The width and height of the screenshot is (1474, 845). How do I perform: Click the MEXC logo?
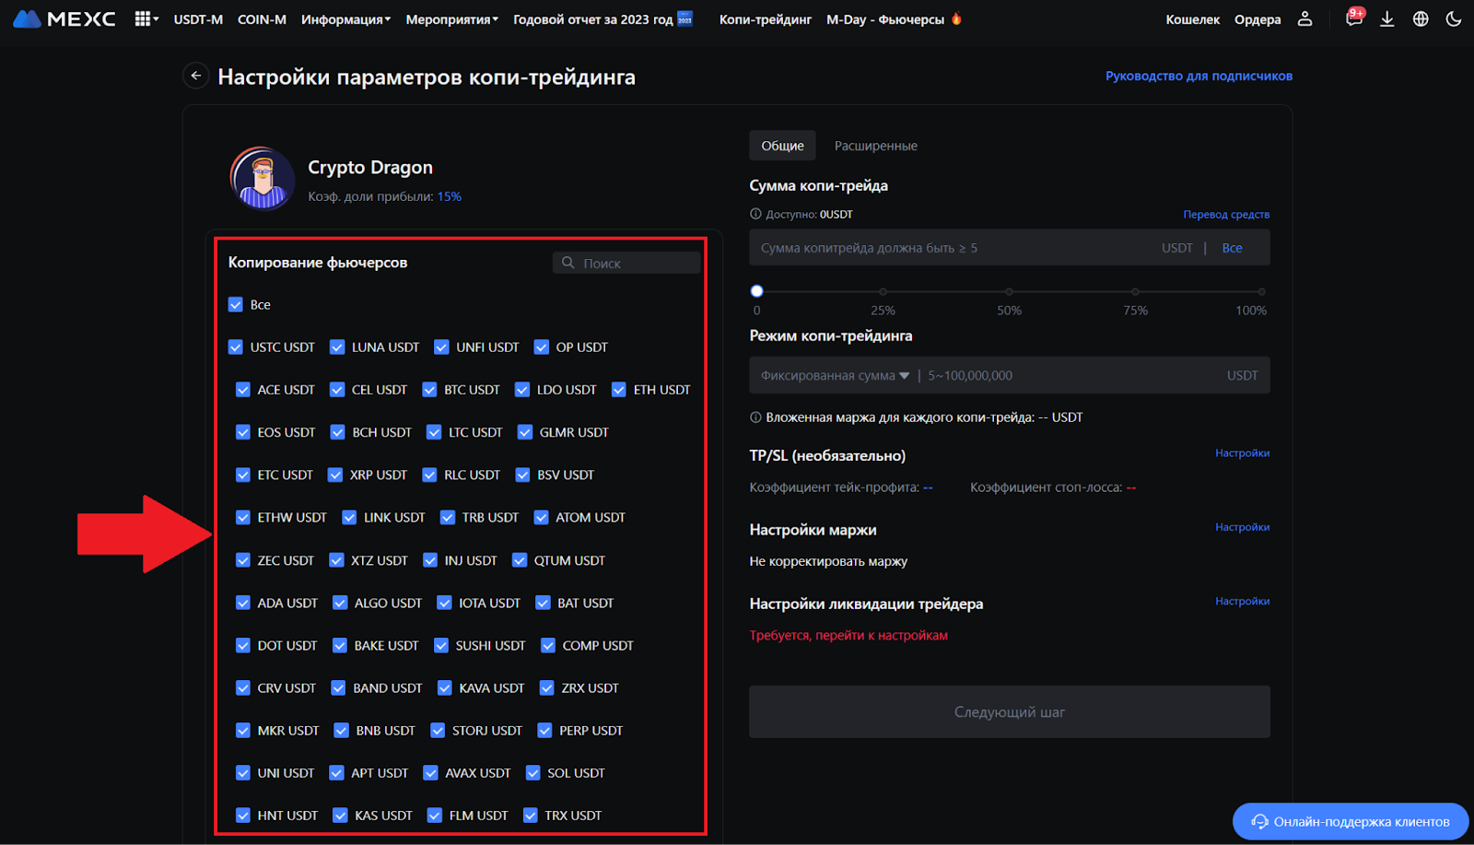pyautogui.click(x=64, y=19)
